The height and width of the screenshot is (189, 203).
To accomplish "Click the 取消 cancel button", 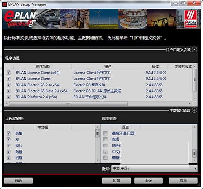I will [183, 180].
